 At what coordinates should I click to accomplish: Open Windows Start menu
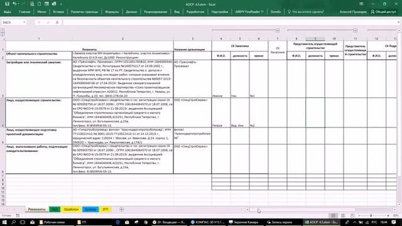point(4,222)
